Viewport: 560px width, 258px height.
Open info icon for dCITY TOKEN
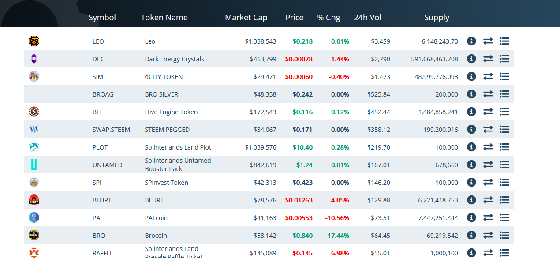click(471, 76)
